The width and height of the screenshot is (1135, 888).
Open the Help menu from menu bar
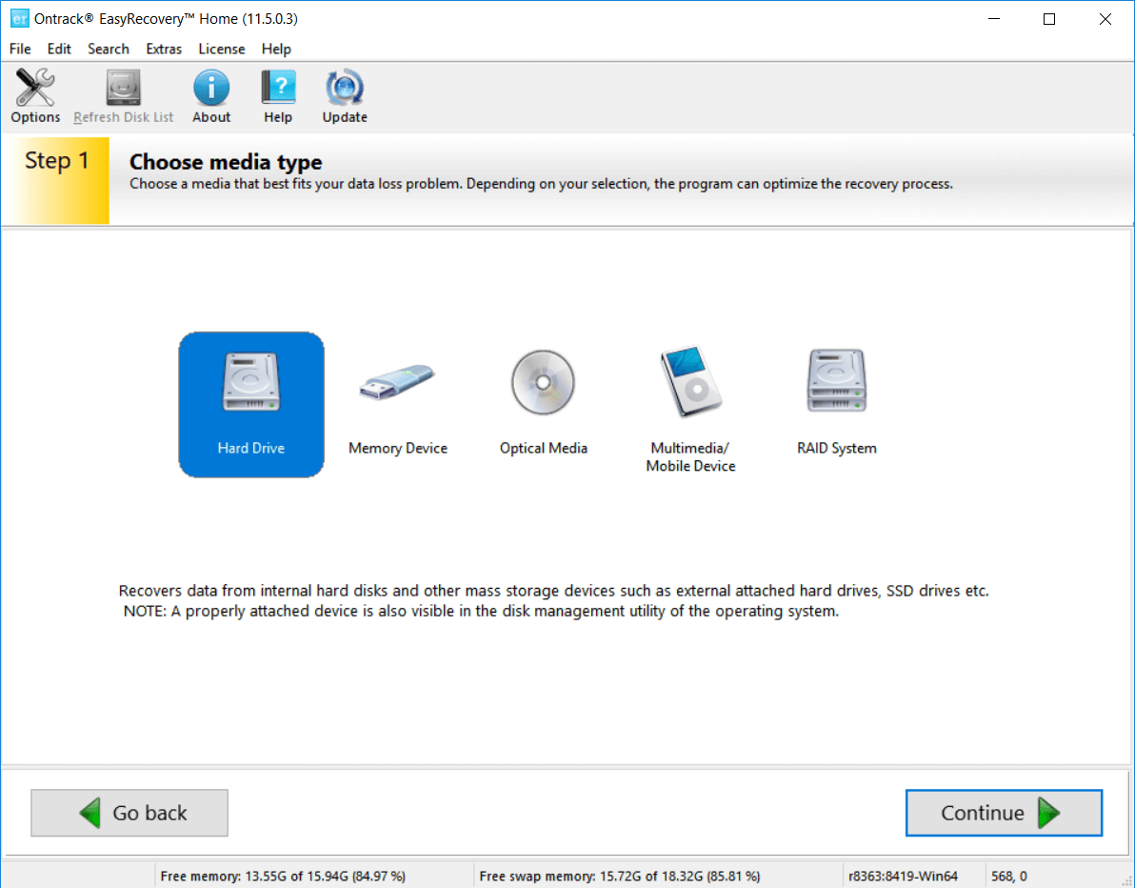click(275, 49)
